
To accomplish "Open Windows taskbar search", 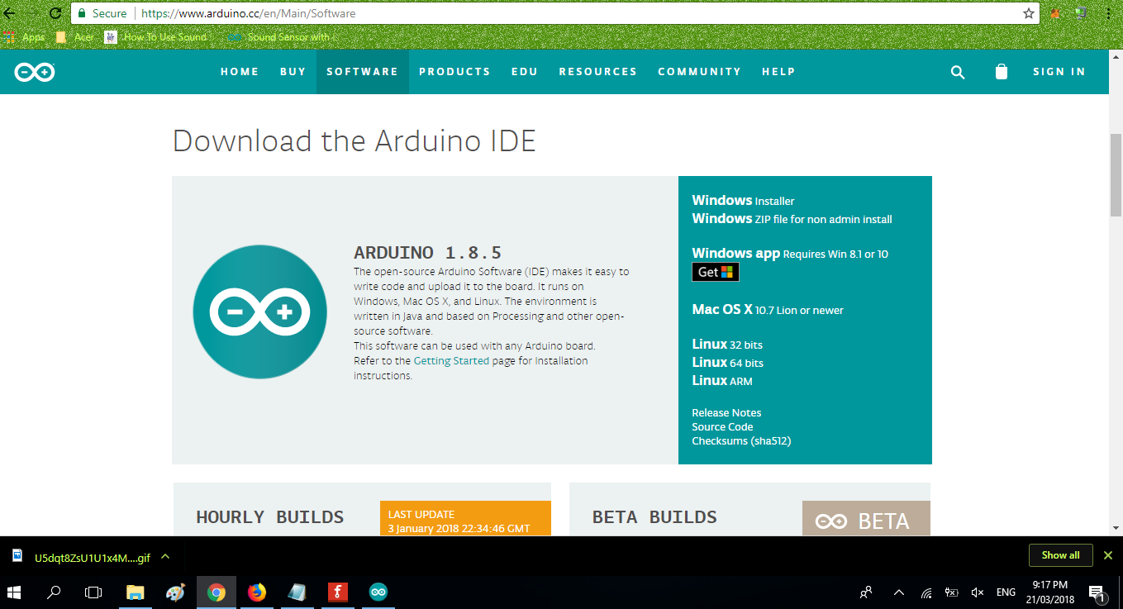I will point(55,592).
